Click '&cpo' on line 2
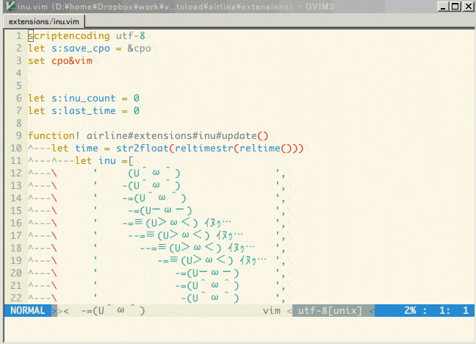This screenshot has width=476, height=344. tap(139, 49)
